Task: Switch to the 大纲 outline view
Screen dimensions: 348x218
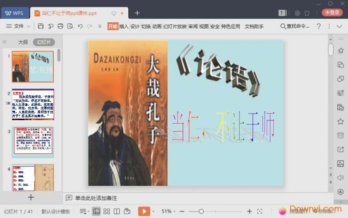Action: (23, 42)
